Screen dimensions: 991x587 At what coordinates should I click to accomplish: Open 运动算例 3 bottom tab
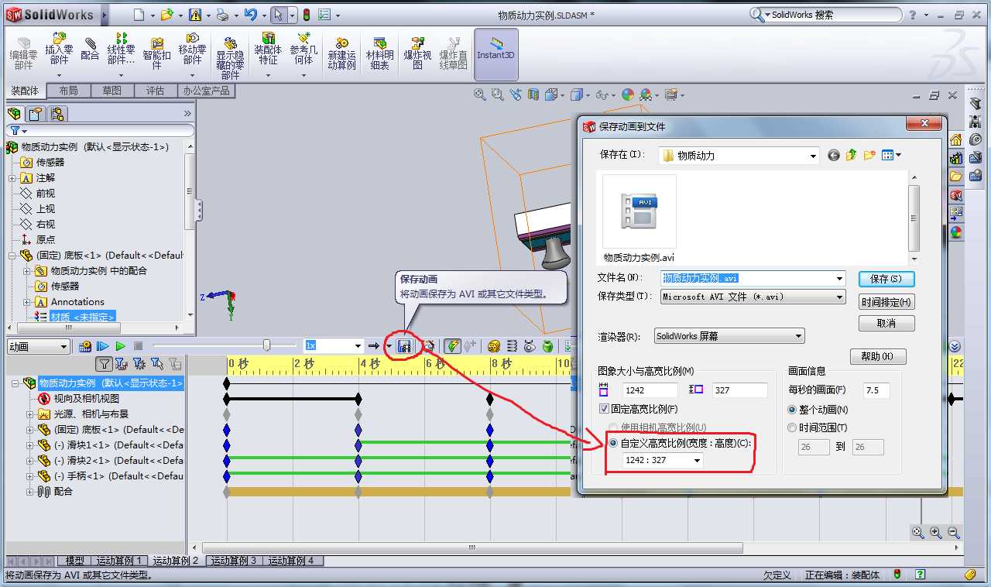tap(234, 561)
